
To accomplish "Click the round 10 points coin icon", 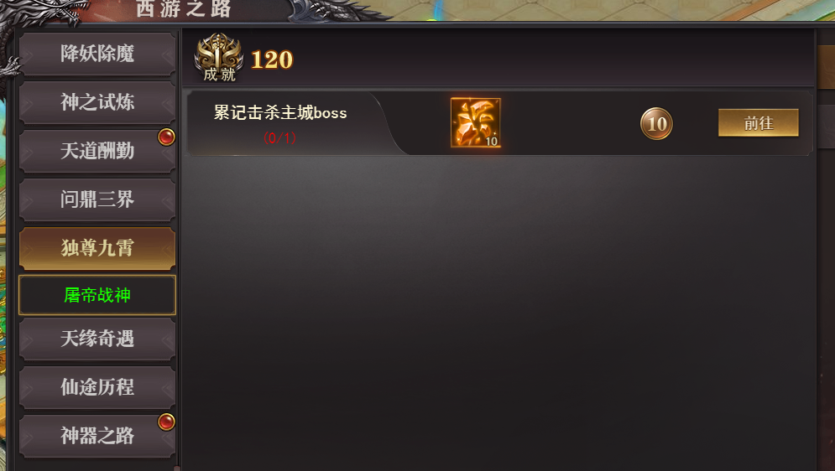I will [x=656, y=123].
